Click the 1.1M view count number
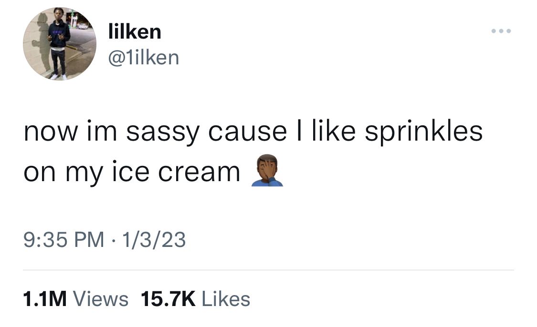The height and width of the screenshot is (327, 537). [x=45, y=299]
